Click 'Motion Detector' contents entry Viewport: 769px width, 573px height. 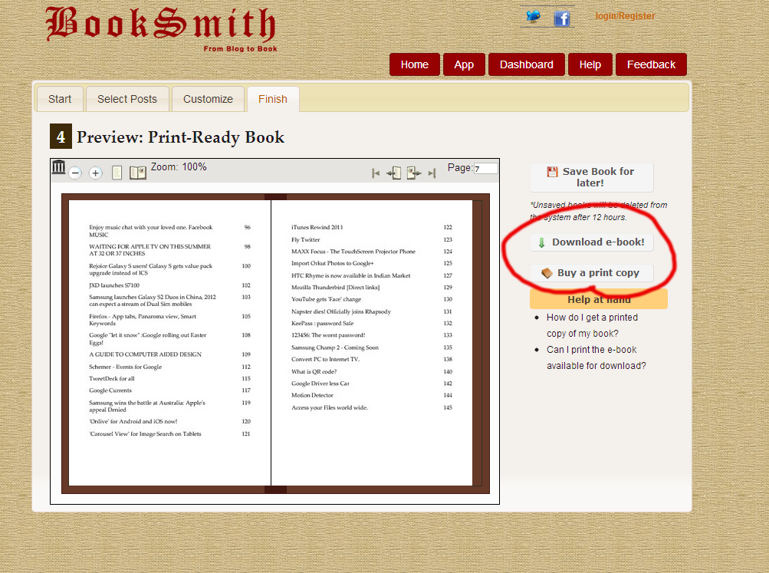tap(312, 395)
